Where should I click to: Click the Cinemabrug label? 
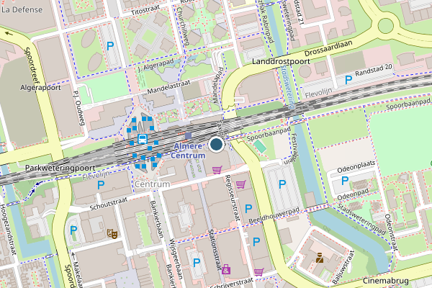[386, 281]
